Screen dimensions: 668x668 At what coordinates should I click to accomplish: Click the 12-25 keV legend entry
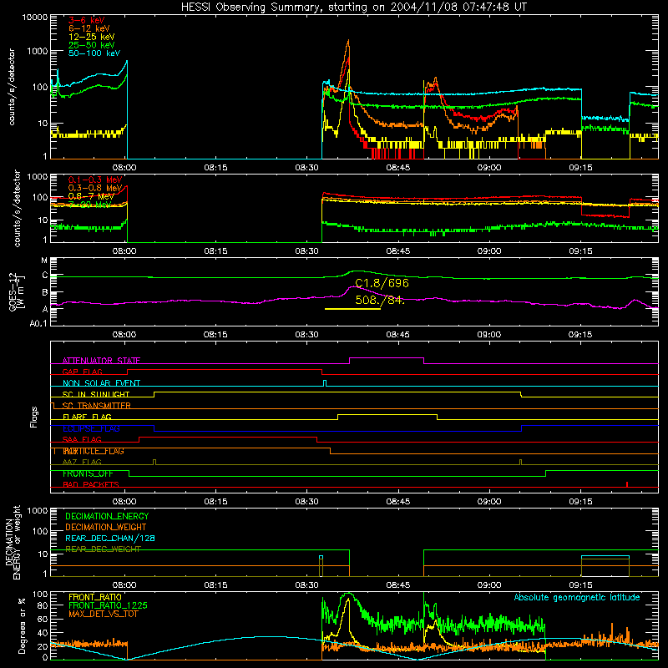click(92, 37)
